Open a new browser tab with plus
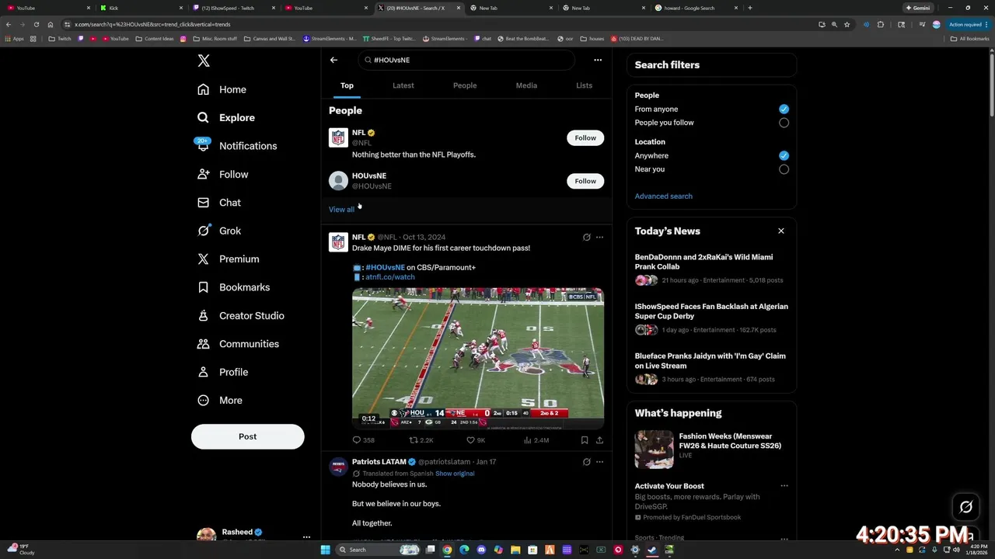This screenshot has height=559, width=995. click(x=749, y=8)
